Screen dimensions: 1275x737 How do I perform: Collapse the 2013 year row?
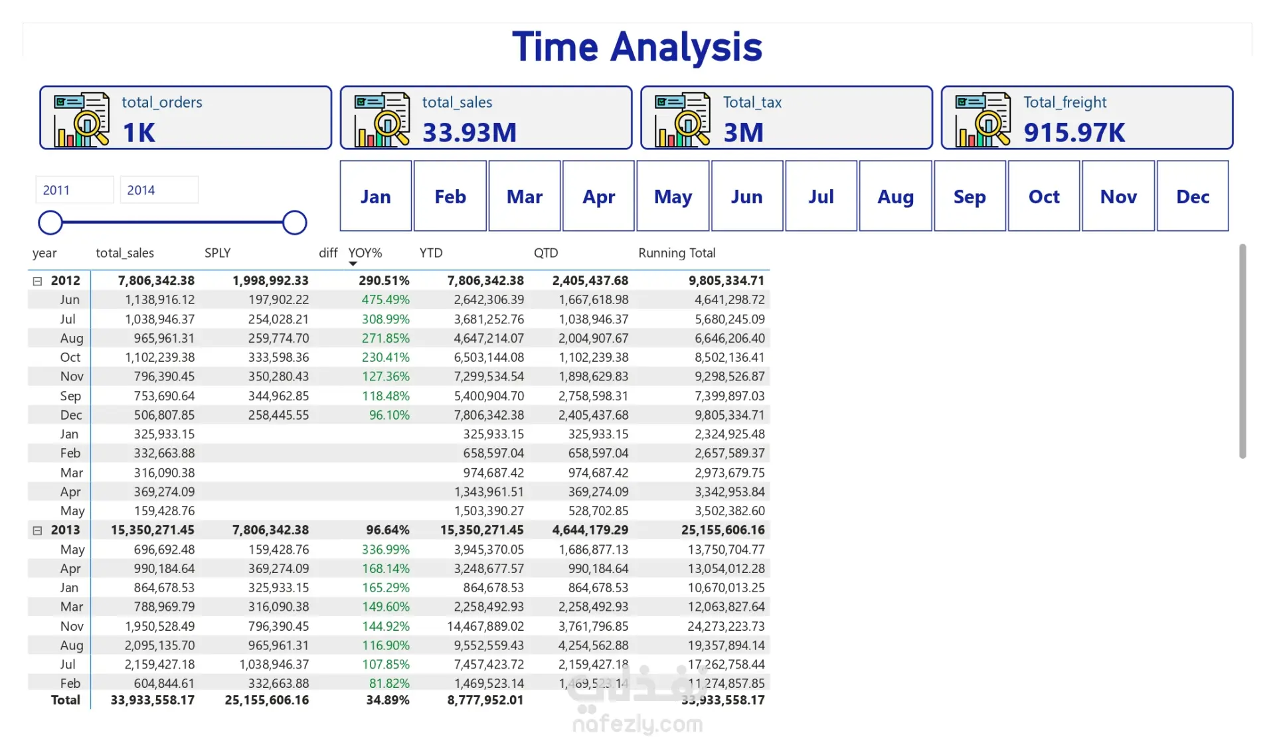pos(37,531)
